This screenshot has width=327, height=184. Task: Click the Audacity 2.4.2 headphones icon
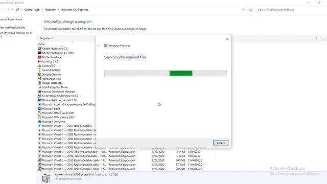(40, 61)
